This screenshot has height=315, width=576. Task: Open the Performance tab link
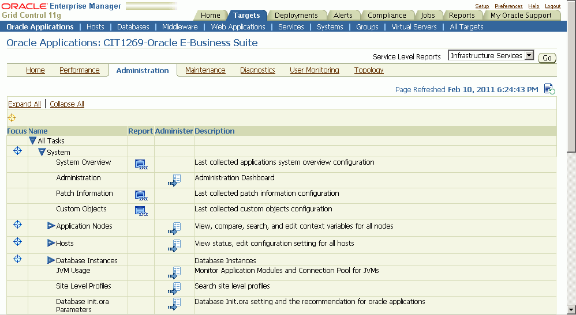tap(79, 70)
